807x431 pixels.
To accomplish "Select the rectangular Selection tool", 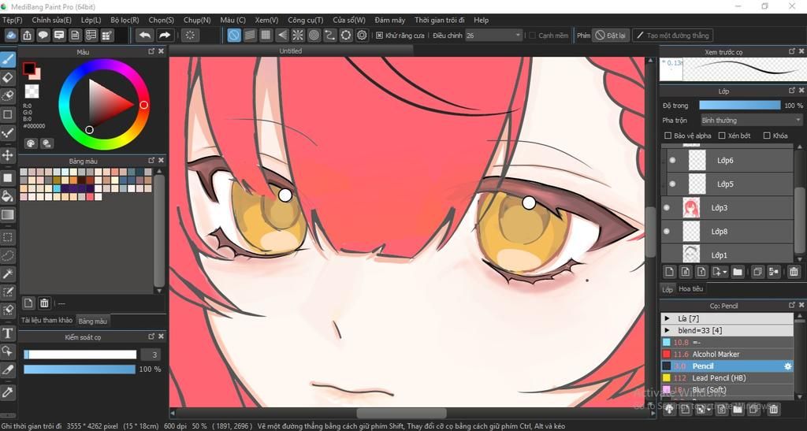I will 8,237.
